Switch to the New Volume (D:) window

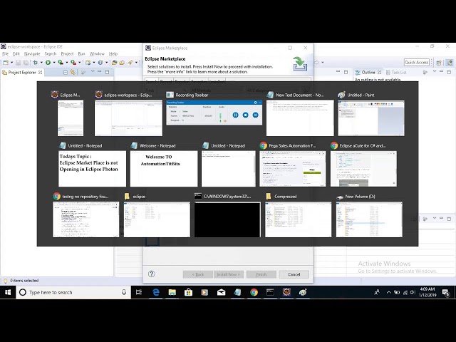pos(369,219)
